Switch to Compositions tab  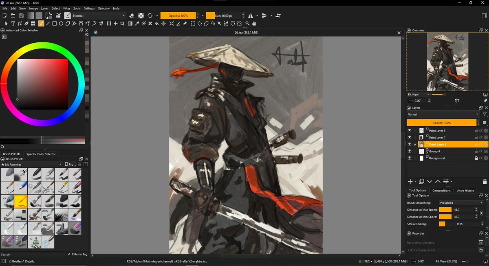(x=441, y=190)
